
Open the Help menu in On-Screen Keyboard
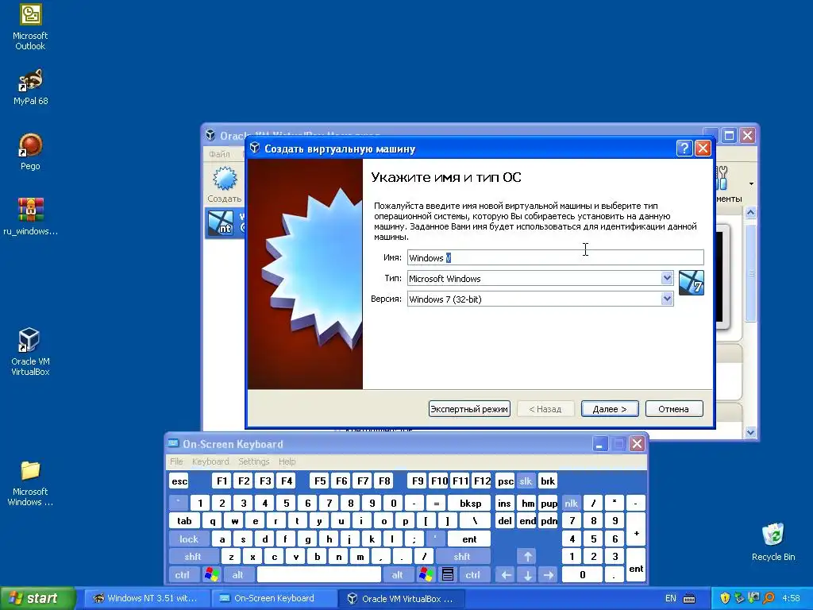287,461
